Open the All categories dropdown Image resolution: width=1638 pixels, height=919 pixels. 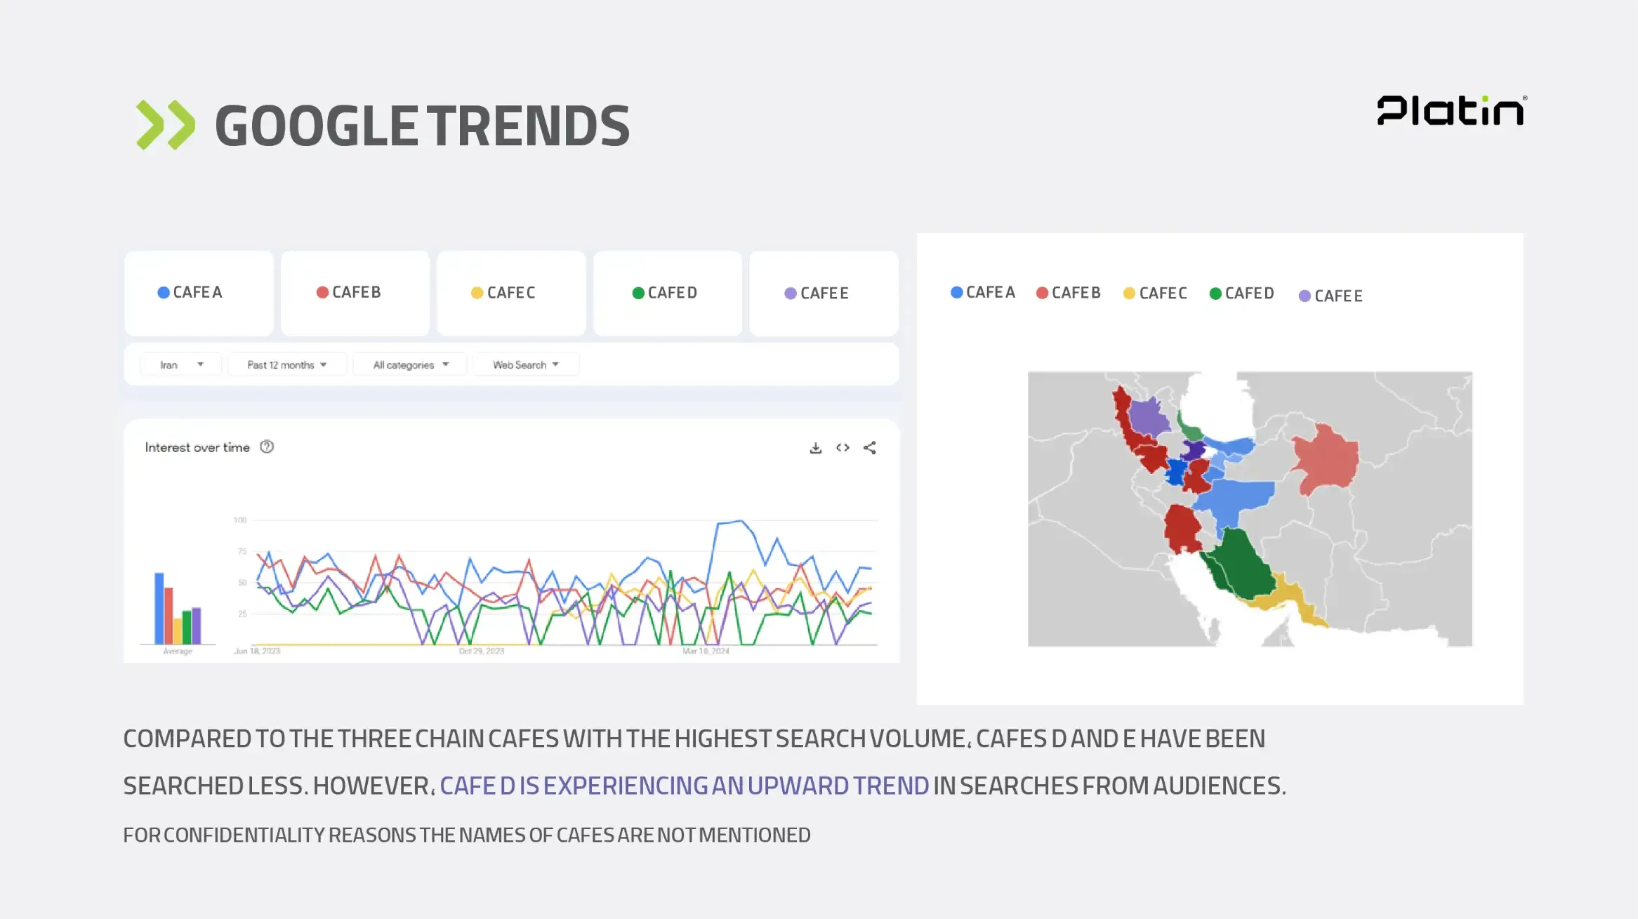(410, 365)
